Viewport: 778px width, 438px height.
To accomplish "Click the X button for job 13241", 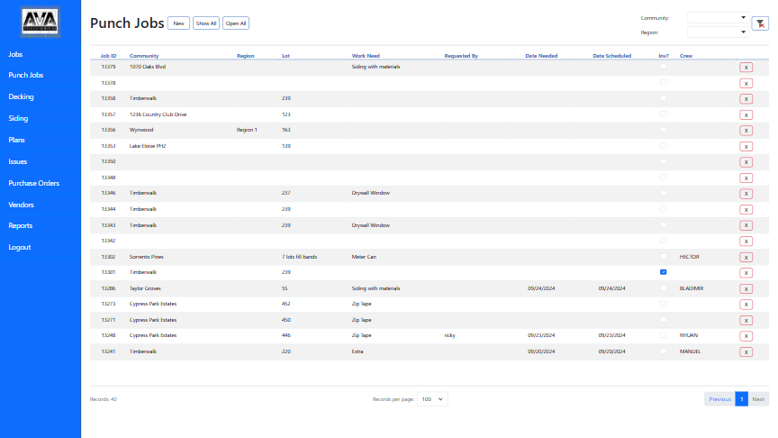I will [x=746, y=351].
